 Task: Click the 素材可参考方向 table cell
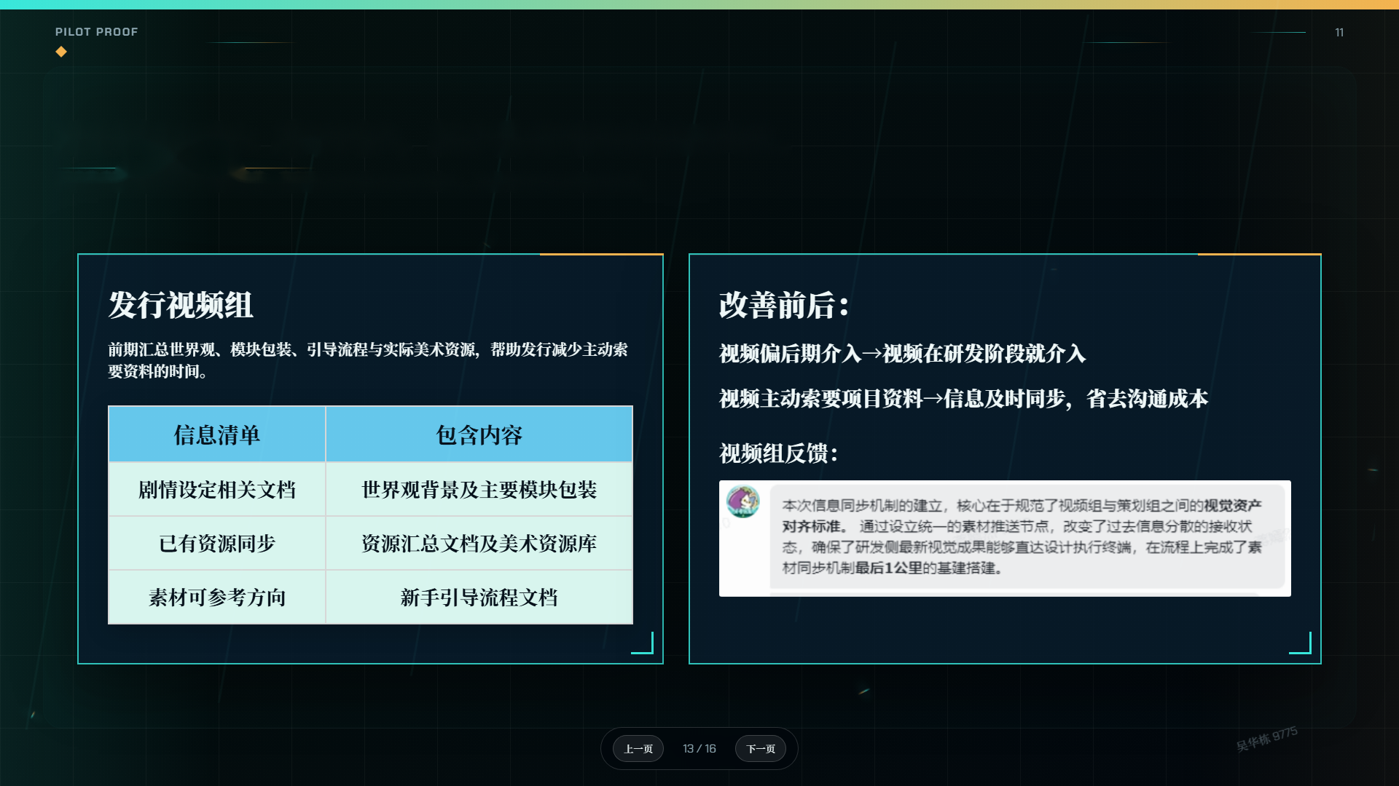217,597
